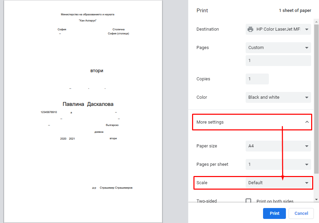
Task: Click the Destination dropdown arrow
Action: pos(306,29)
